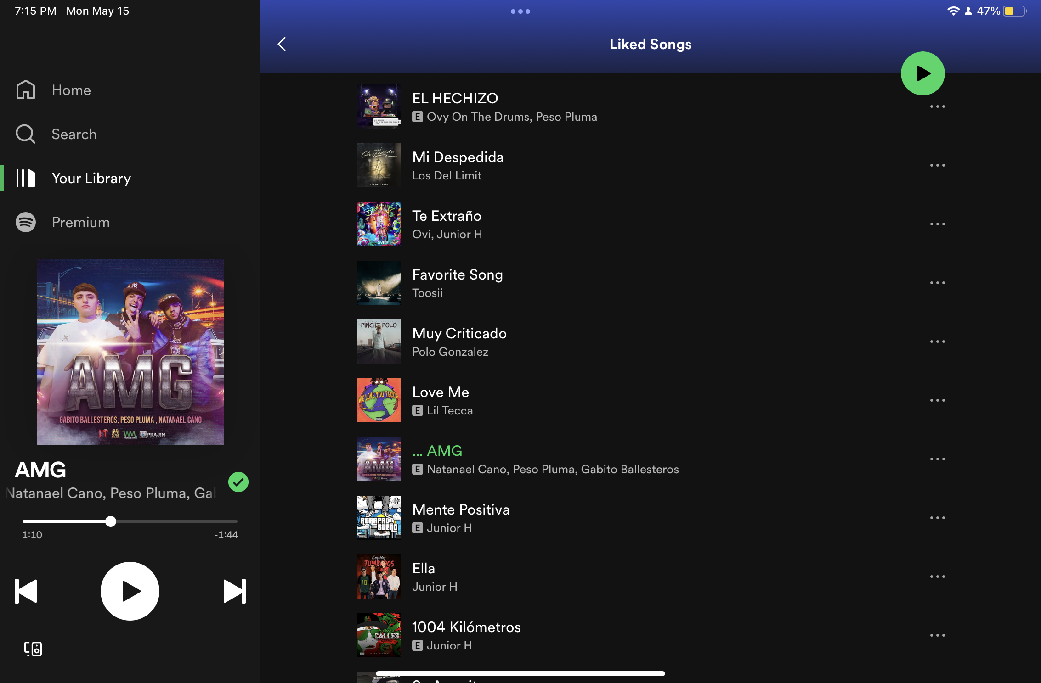Click Ovy On The Drums, Peso Pluma text

(x=512, y=117)
